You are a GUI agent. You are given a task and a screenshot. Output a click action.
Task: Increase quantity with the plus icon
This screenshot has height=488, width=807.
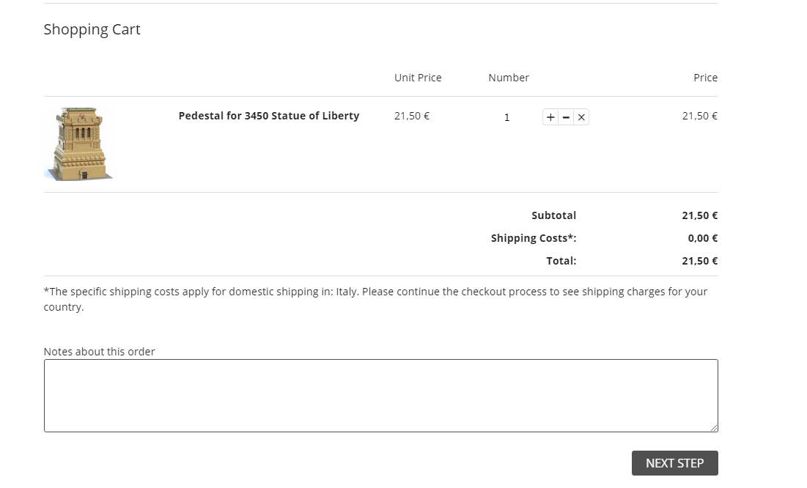tap(550, 117)
